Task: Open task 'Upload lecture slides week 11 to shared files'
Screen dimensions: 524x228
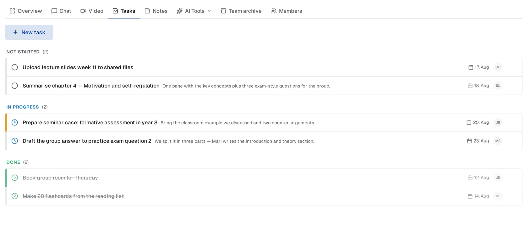Action: 78,67
